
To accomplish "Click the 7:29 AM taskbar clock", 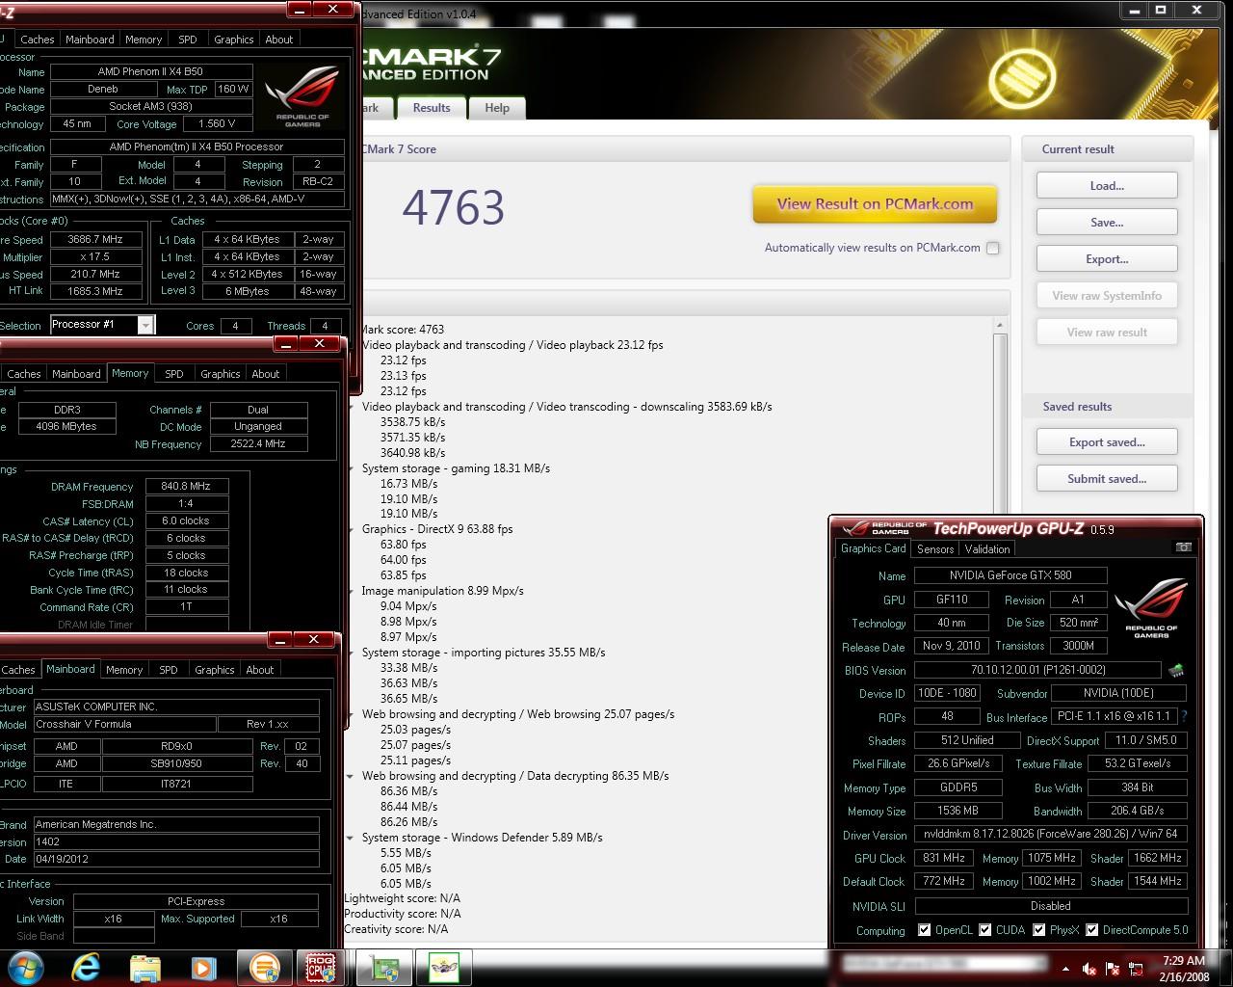I will click(x=1184, y=961).
